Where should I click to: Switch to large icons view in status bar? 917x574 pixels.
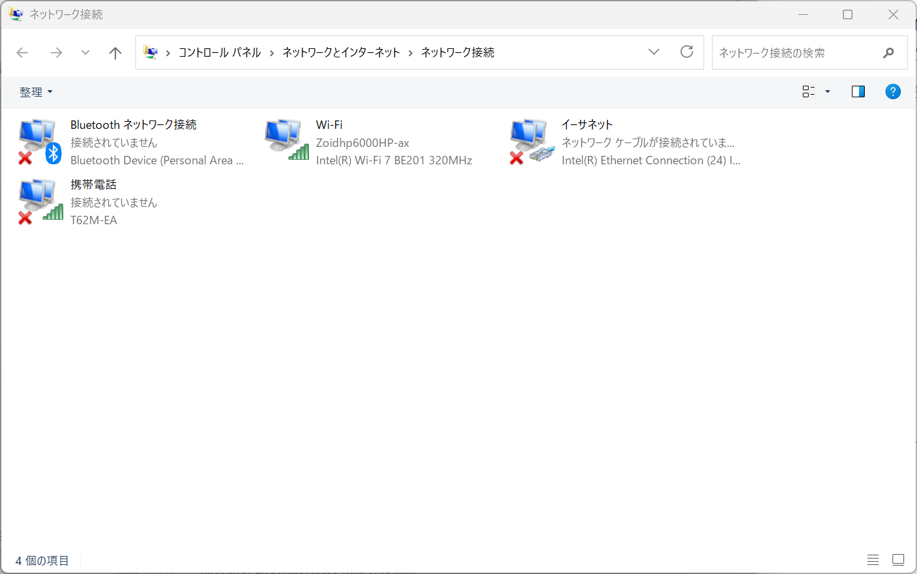[x=898, y=560]
